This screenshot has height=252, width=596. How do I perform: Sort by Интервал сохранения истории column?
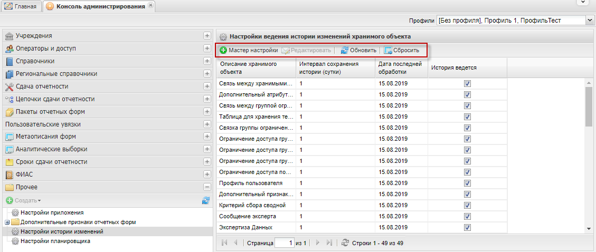tap(335, 68)
